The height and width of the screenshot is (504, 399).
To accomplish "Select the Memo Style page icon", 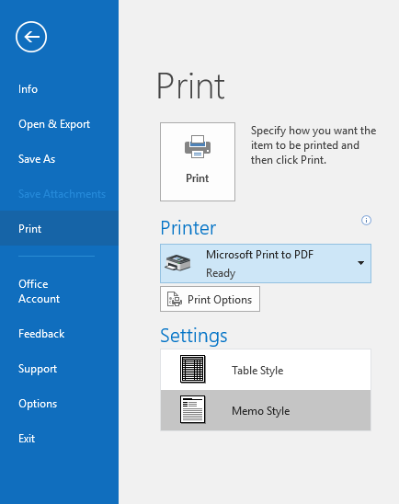I will tap(192, 409).
